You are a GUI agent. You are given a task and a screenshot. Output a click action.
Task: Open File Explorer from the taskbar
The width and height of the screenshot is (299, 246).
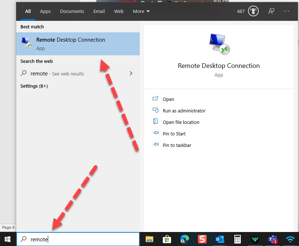(x=149, y=239)
